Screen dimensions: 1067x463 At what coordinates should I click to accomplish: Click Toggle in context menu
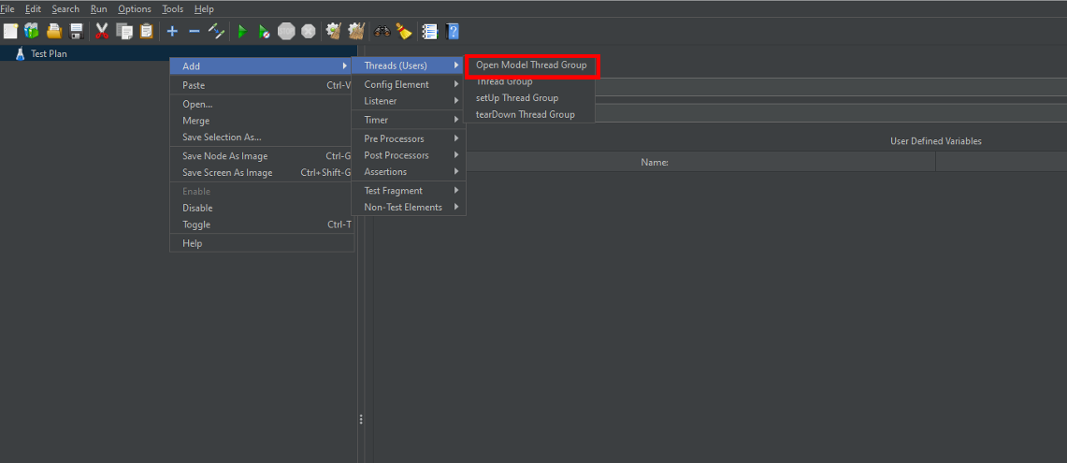262,224
